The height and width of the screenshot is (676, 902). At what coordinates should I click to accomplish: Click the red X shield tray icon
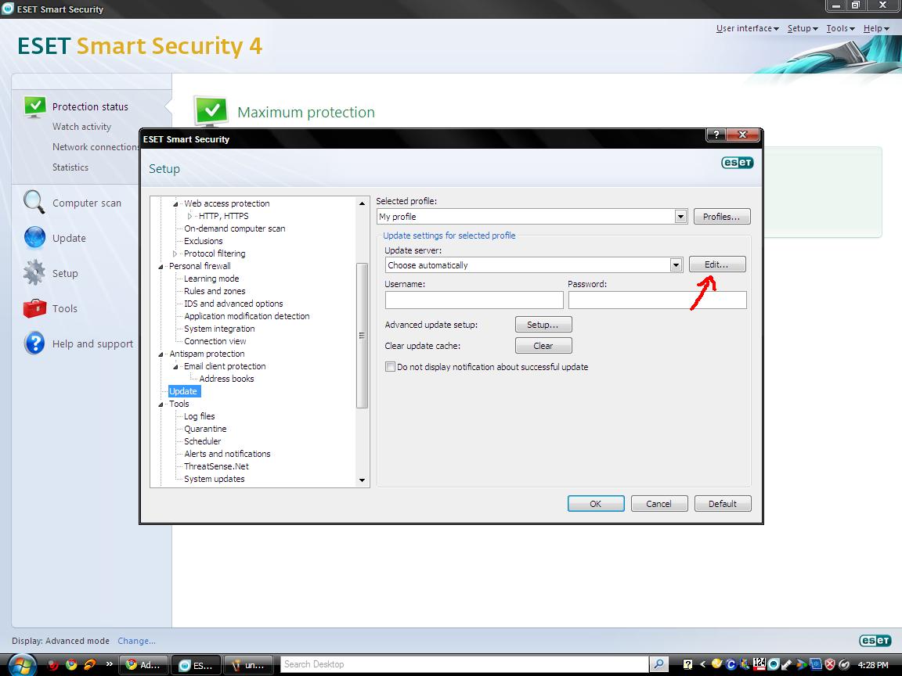click(830, 665)
